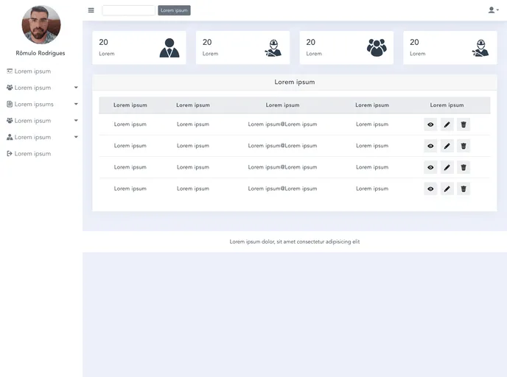The image size is (507, 377).
Task: Delete the third table row with the trash icon
Action: (x=464, y=167)
